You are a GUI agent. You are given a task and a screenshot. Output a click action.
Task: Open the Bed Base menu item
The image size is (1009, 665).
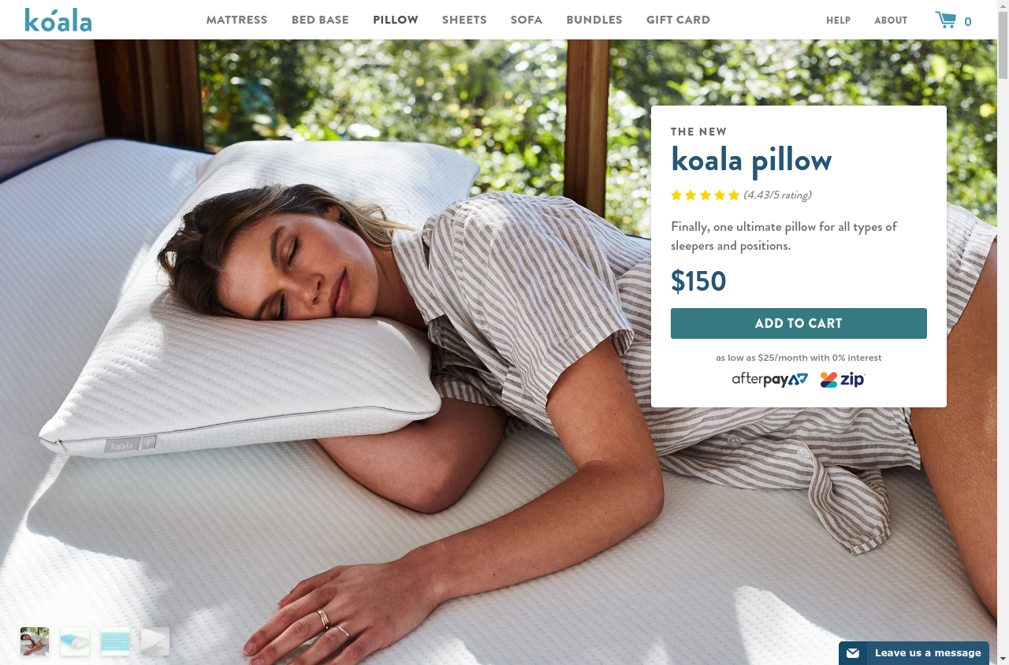point(320,20)
